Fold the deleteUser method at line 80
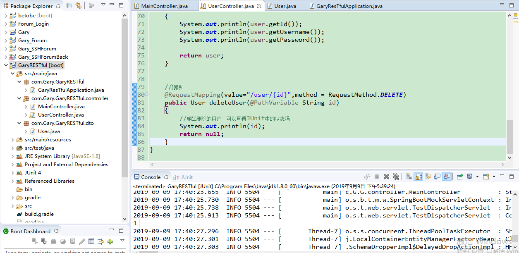This screenshot has height=253, width=519. point(146,95)
